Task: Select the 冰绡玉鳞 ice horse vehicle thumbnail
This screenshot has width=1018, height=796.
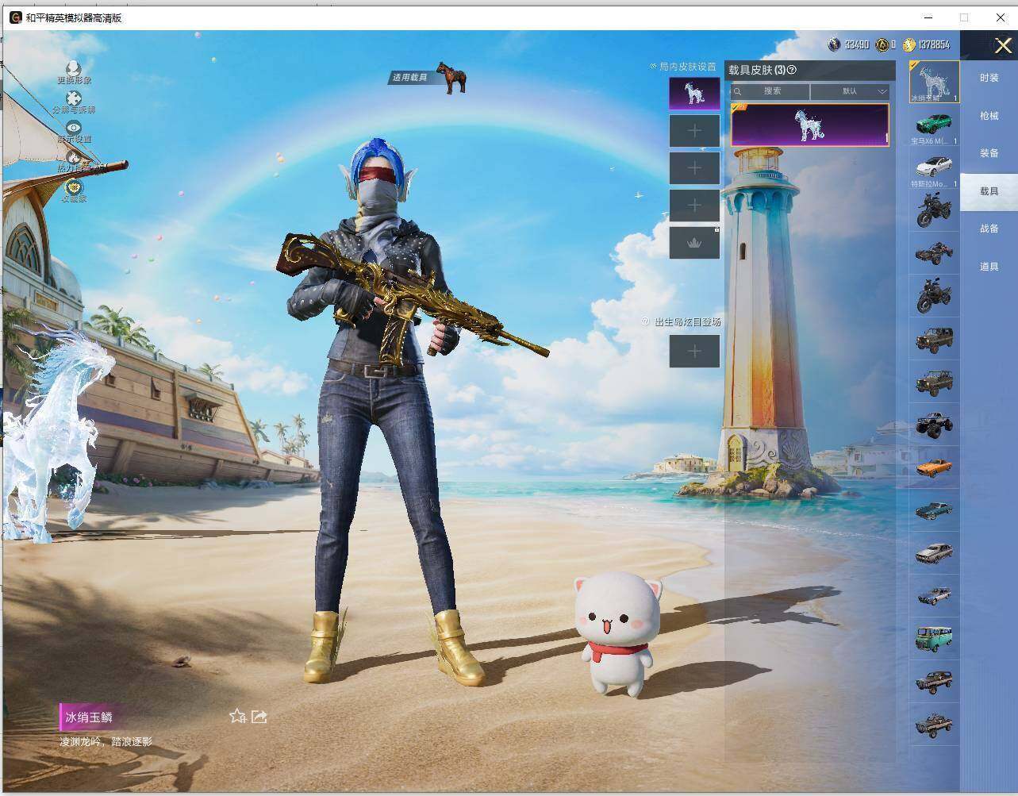Action: pyautogui.click(x=934, y=82)
